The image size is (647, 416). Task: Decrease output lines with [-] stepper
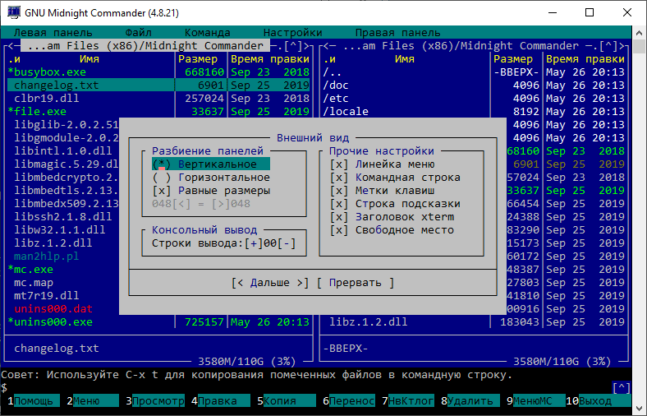point(287,243)
